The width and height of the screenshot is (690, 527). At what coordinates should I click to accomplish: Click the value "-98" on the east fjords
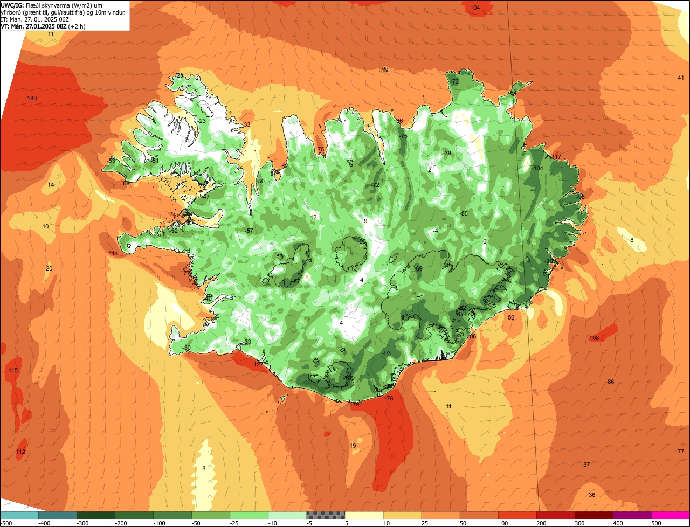581,197
